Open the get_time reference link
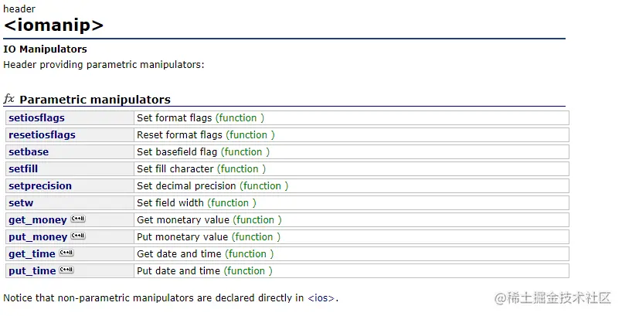622x316 pixels. (32, 254)
